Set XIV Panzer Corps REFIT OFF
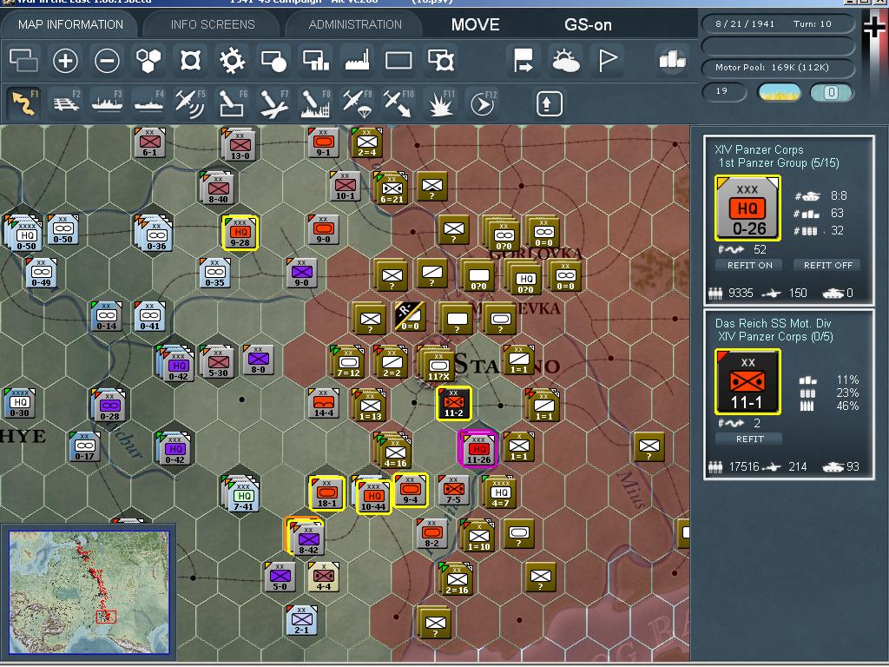889x667 pixels. [827, 265]
